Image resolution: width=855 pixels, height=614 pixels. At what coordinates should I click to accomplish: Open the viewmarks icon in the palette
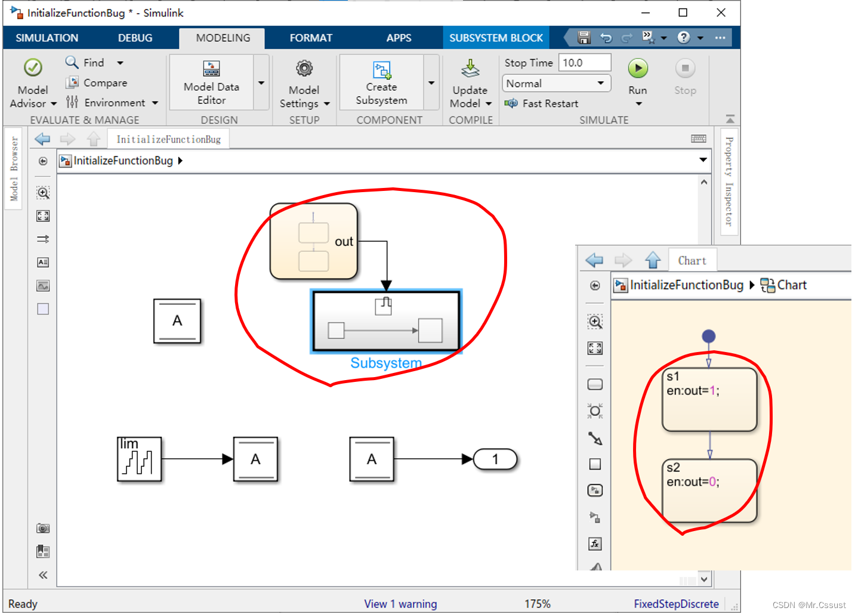click(43, 551)
